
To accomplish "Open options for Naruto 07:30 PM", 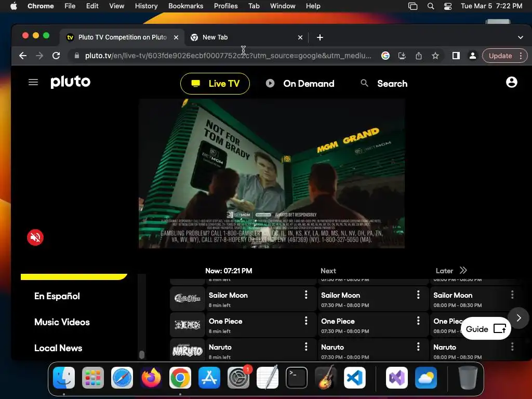I will coord(418,347).
